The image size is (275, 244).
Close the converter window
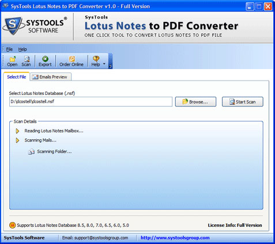click(x=268, y=7)
